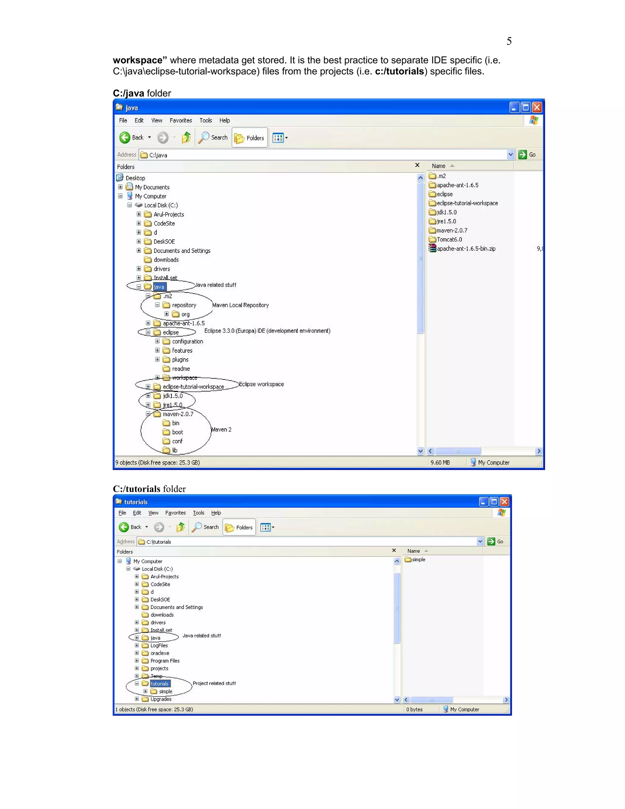Click Back arrow in java window
Viewport: 625px width, 809px height.
(125, 137)
